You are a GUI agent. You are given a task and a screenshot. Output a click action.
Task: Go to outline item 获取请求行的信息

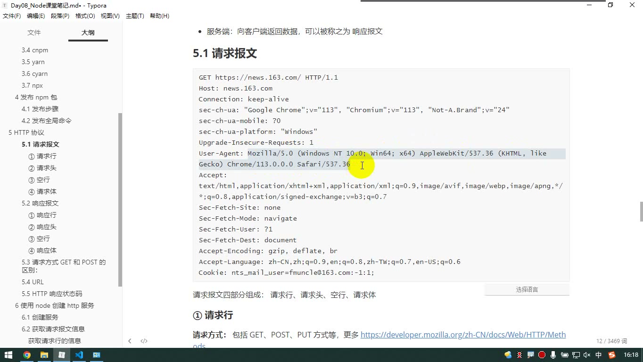tap(55, 341)
